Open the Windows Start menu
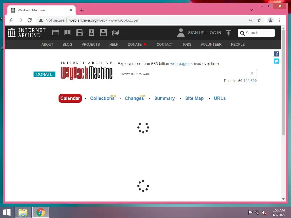The height and width of the screenshot is (218, 291). (7, 212)
